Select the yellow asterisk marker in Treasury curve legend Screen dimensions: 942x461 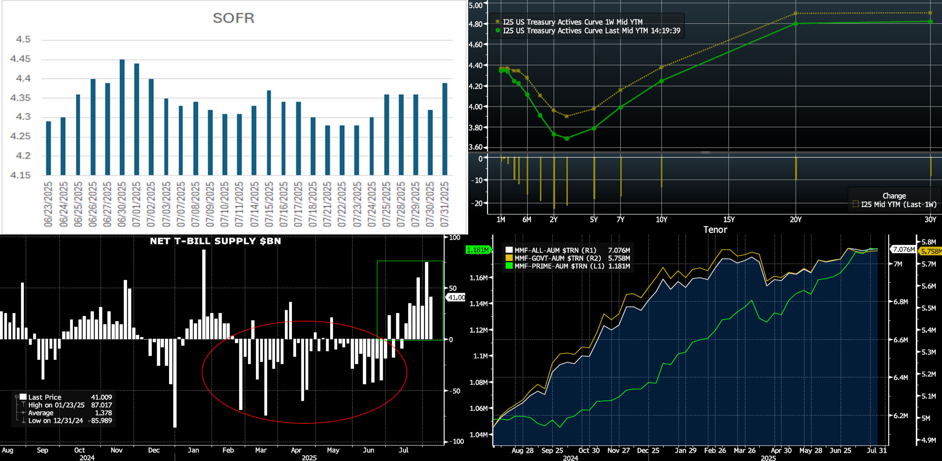[497, 22]
